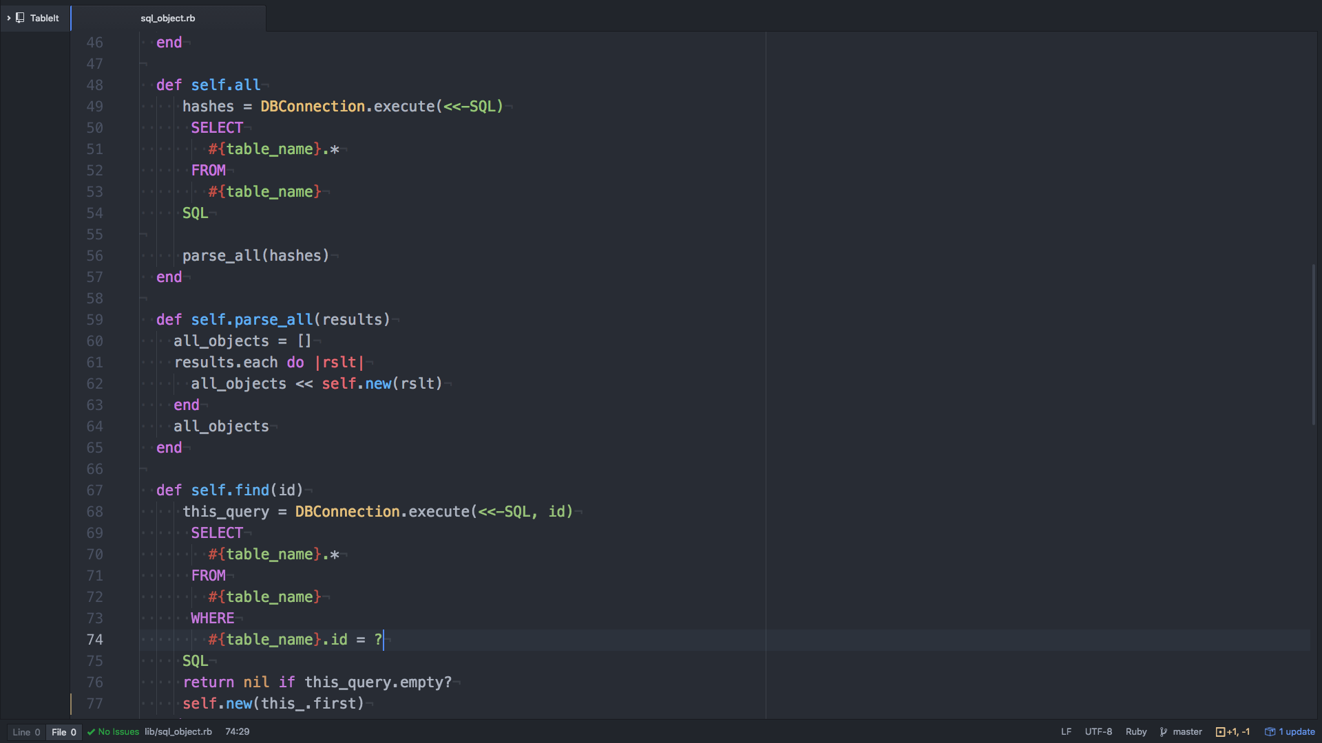The image size is (1322, 743).
Task: Click 'parse_all(hashes)' on line 56
Action: point(255,256)
